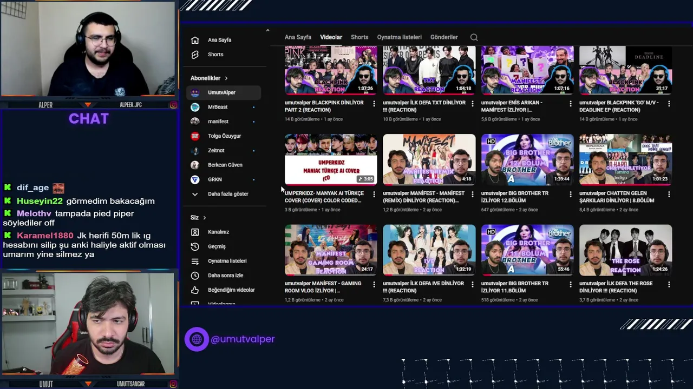Open options menu for CHATTEN GELEN ŞARKILARI video

tap(669, 194)
